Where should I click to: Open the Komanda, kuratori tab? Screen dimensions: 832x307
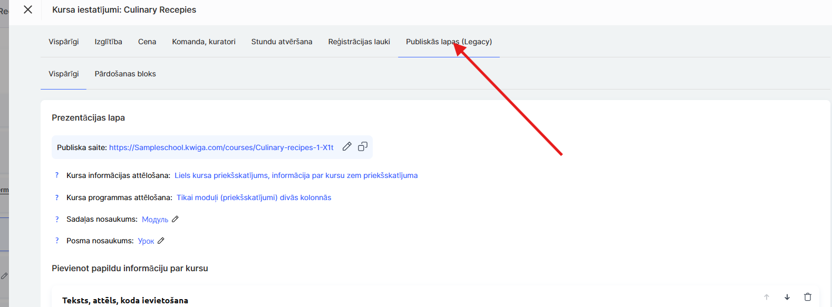tap(204, 42)
